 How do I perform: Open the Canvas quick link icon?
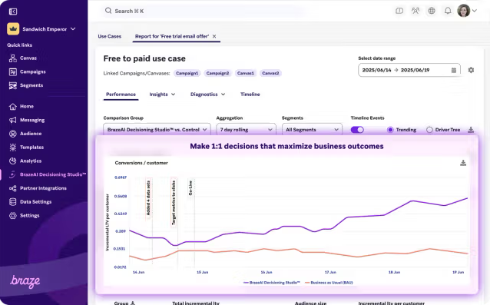pos(13,58)
